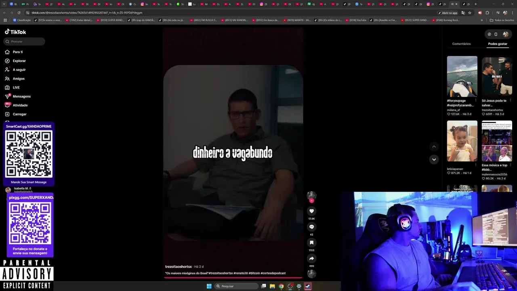Open the Amigos section

(15, 78)
